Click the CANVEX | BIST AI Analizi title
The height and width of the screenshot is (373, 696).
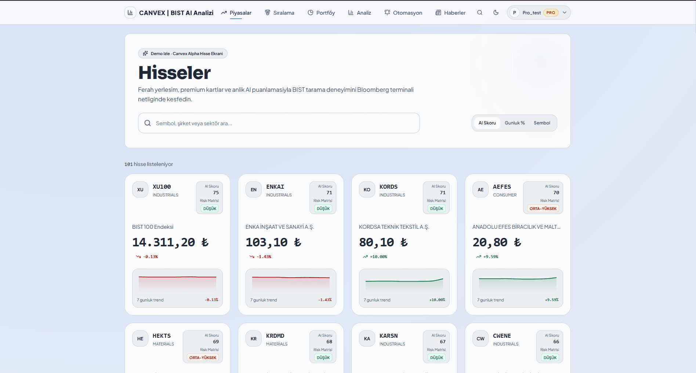pyautogui.click(x=176, y=13)
